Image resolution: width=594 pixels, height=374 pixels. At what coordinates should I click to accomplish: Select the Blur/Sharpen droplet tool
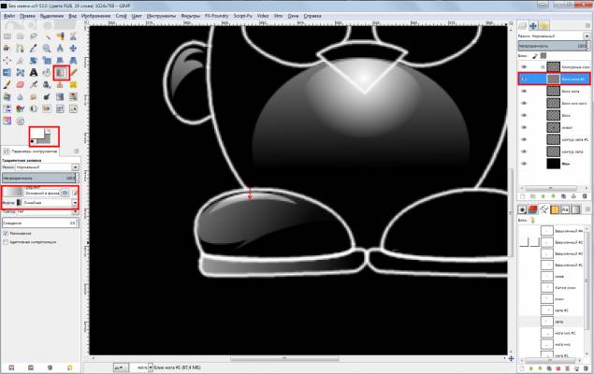coord(21,97)
